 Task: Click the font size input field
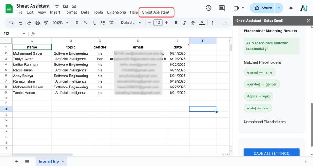pos(158,23)
